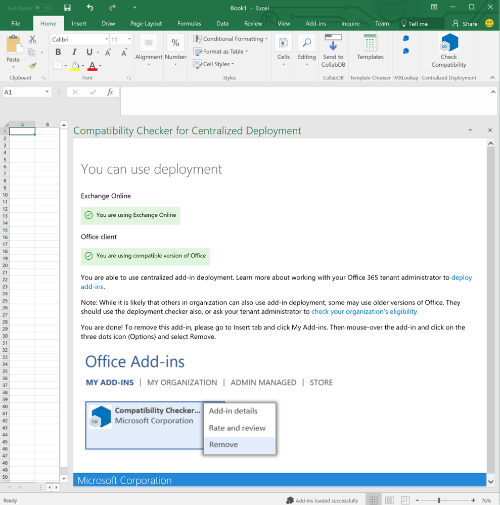Open font color dropdown arrow
Viewport: 500px width, 505px height.
click(x=100, y=66)
